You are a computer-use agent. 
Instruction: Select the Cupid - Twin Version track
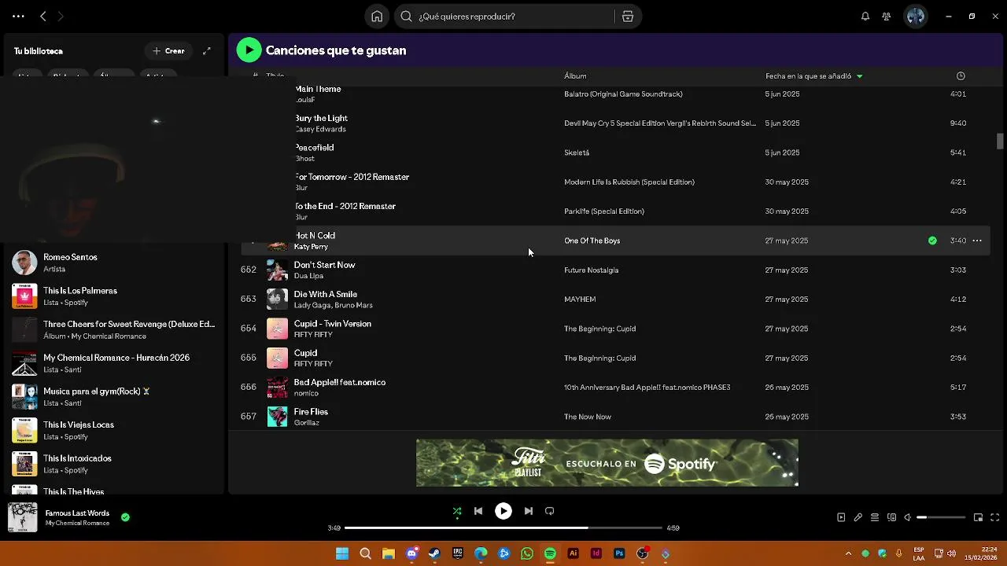click(615, 329)
